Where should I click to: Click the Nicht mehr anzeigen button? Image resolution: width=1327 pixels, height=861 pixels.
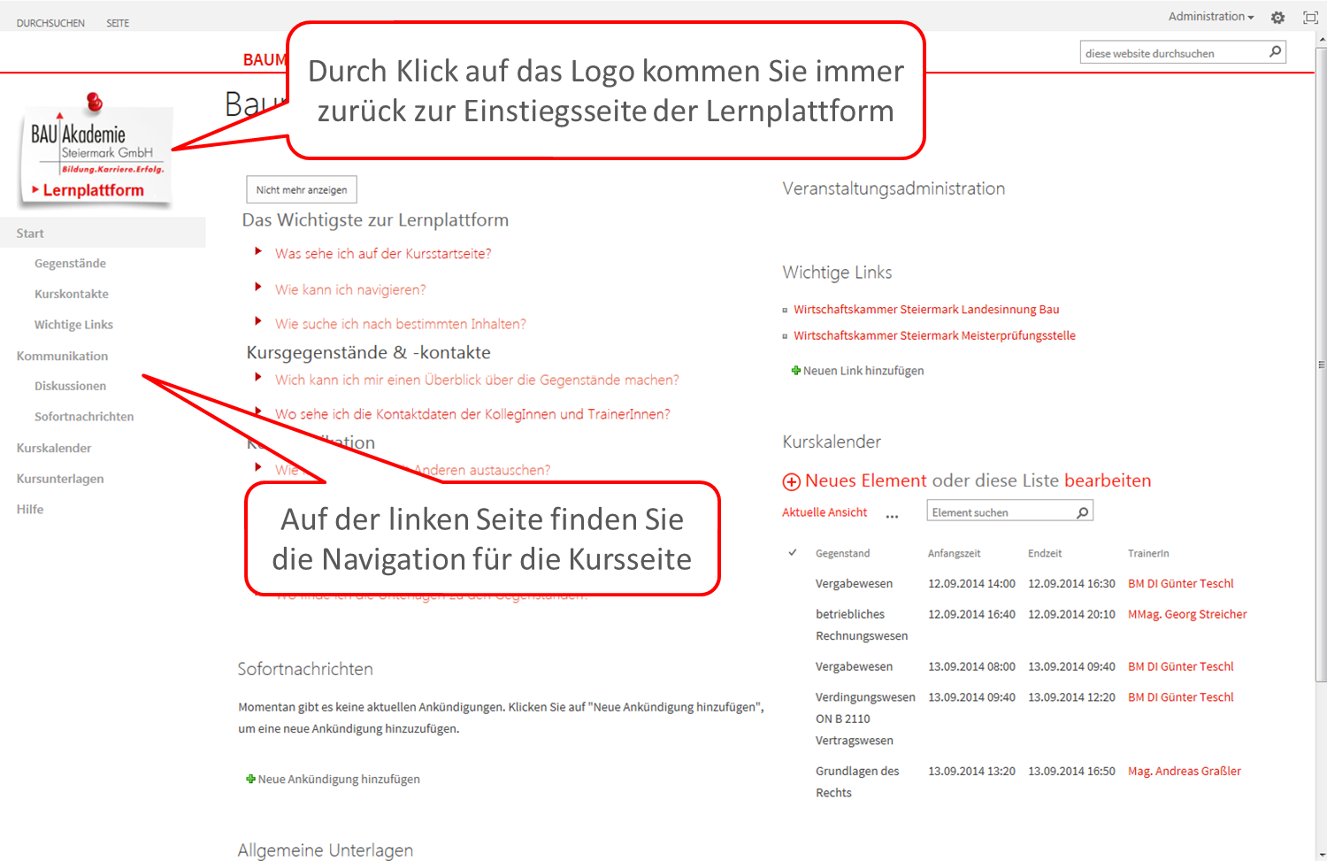point(302,189)
